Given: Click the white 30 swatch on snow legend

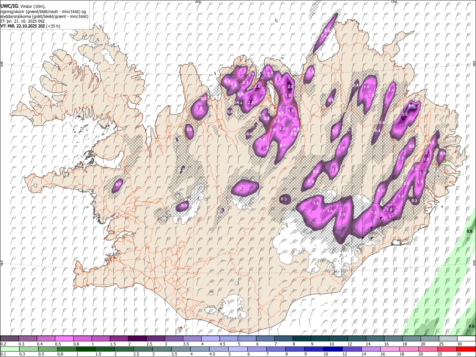Looking at the screenshot, I should (x=466, y=339).
